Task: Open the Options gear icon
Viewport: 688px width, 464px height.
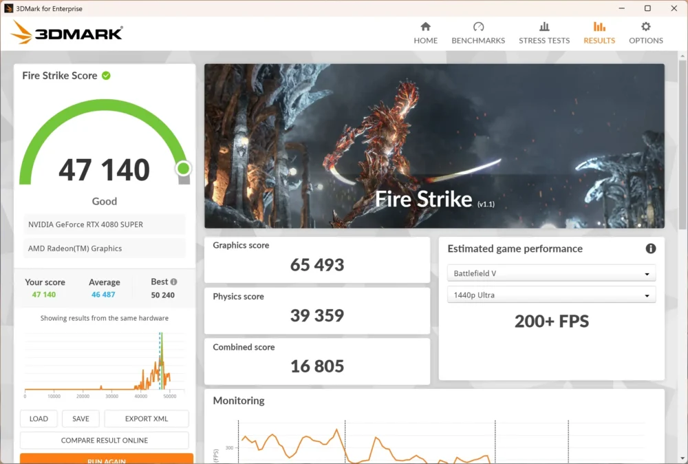Action: pos(645,27)
